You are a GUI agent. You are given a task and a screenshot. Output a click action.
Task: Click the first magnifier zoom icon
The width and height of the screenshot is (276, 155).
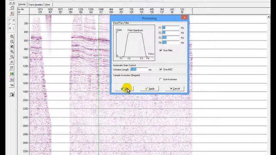(x=12, y=36)
